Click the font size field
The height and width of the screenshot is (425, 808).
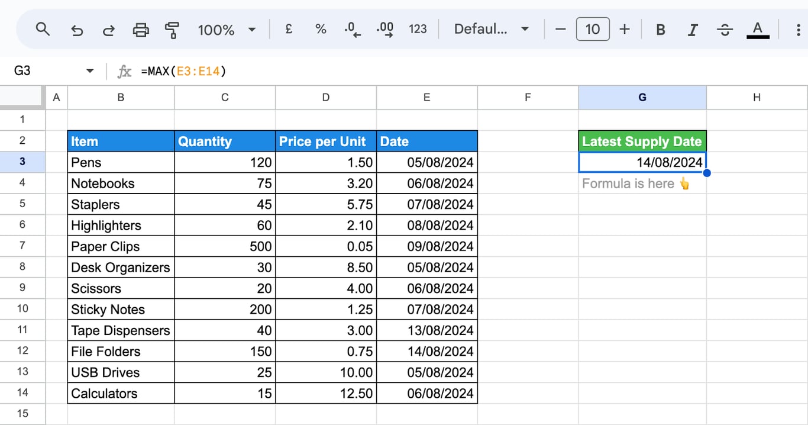coord(593,29)
